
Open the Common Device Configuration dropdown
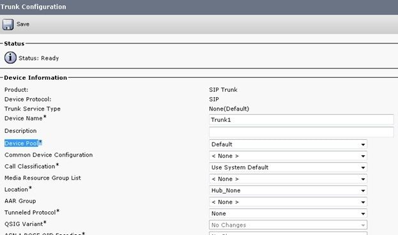coord(288,156)
